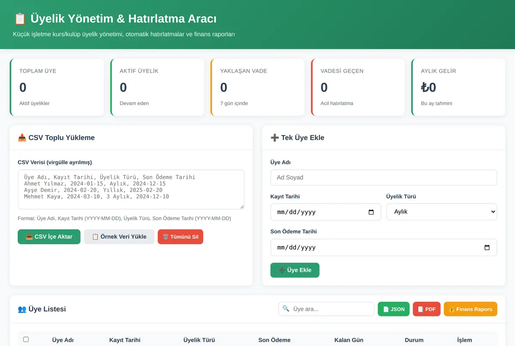Click the inbox icon beside CSV Toplu Yükleme
The width and height of the screenshot is (515, 346).
[x=22, y=138]
